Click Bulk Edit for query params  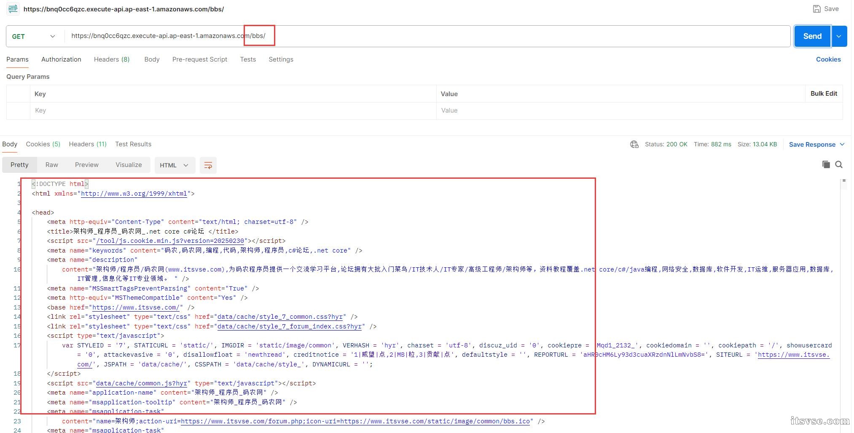[824, 94]
